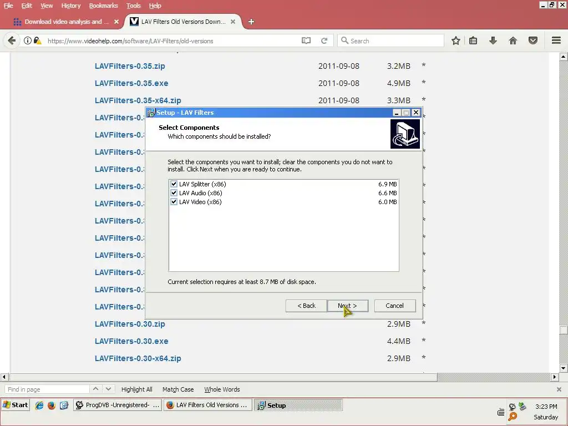Click the setup title bar installer icon

151,113
